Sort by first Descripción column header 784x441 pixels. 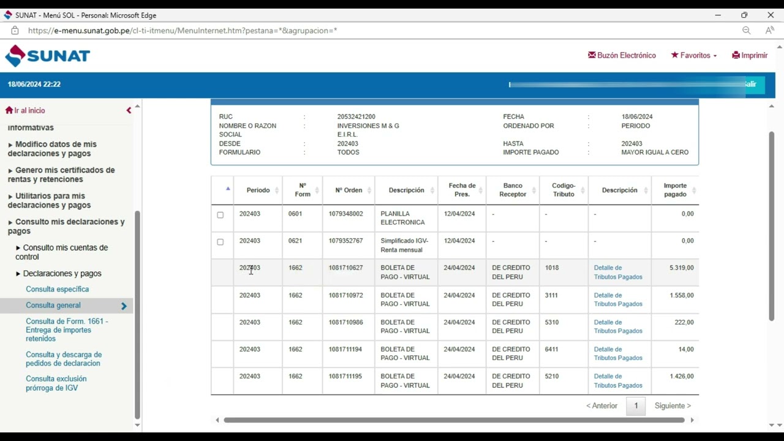click(406, 190)
